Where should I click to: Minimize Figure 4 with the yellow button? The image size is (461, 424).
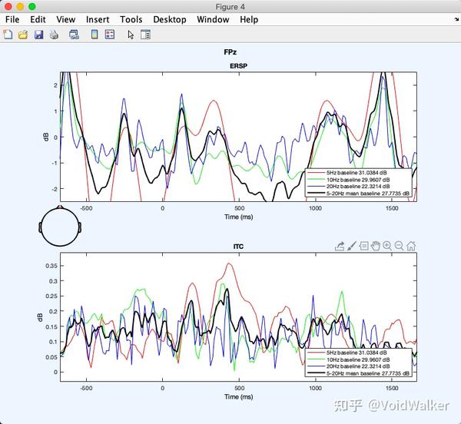20,6
